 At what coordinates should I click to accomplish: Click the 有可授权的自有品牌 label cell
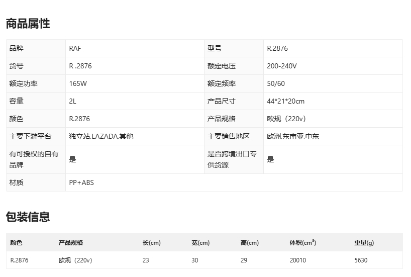pos(34,159)
